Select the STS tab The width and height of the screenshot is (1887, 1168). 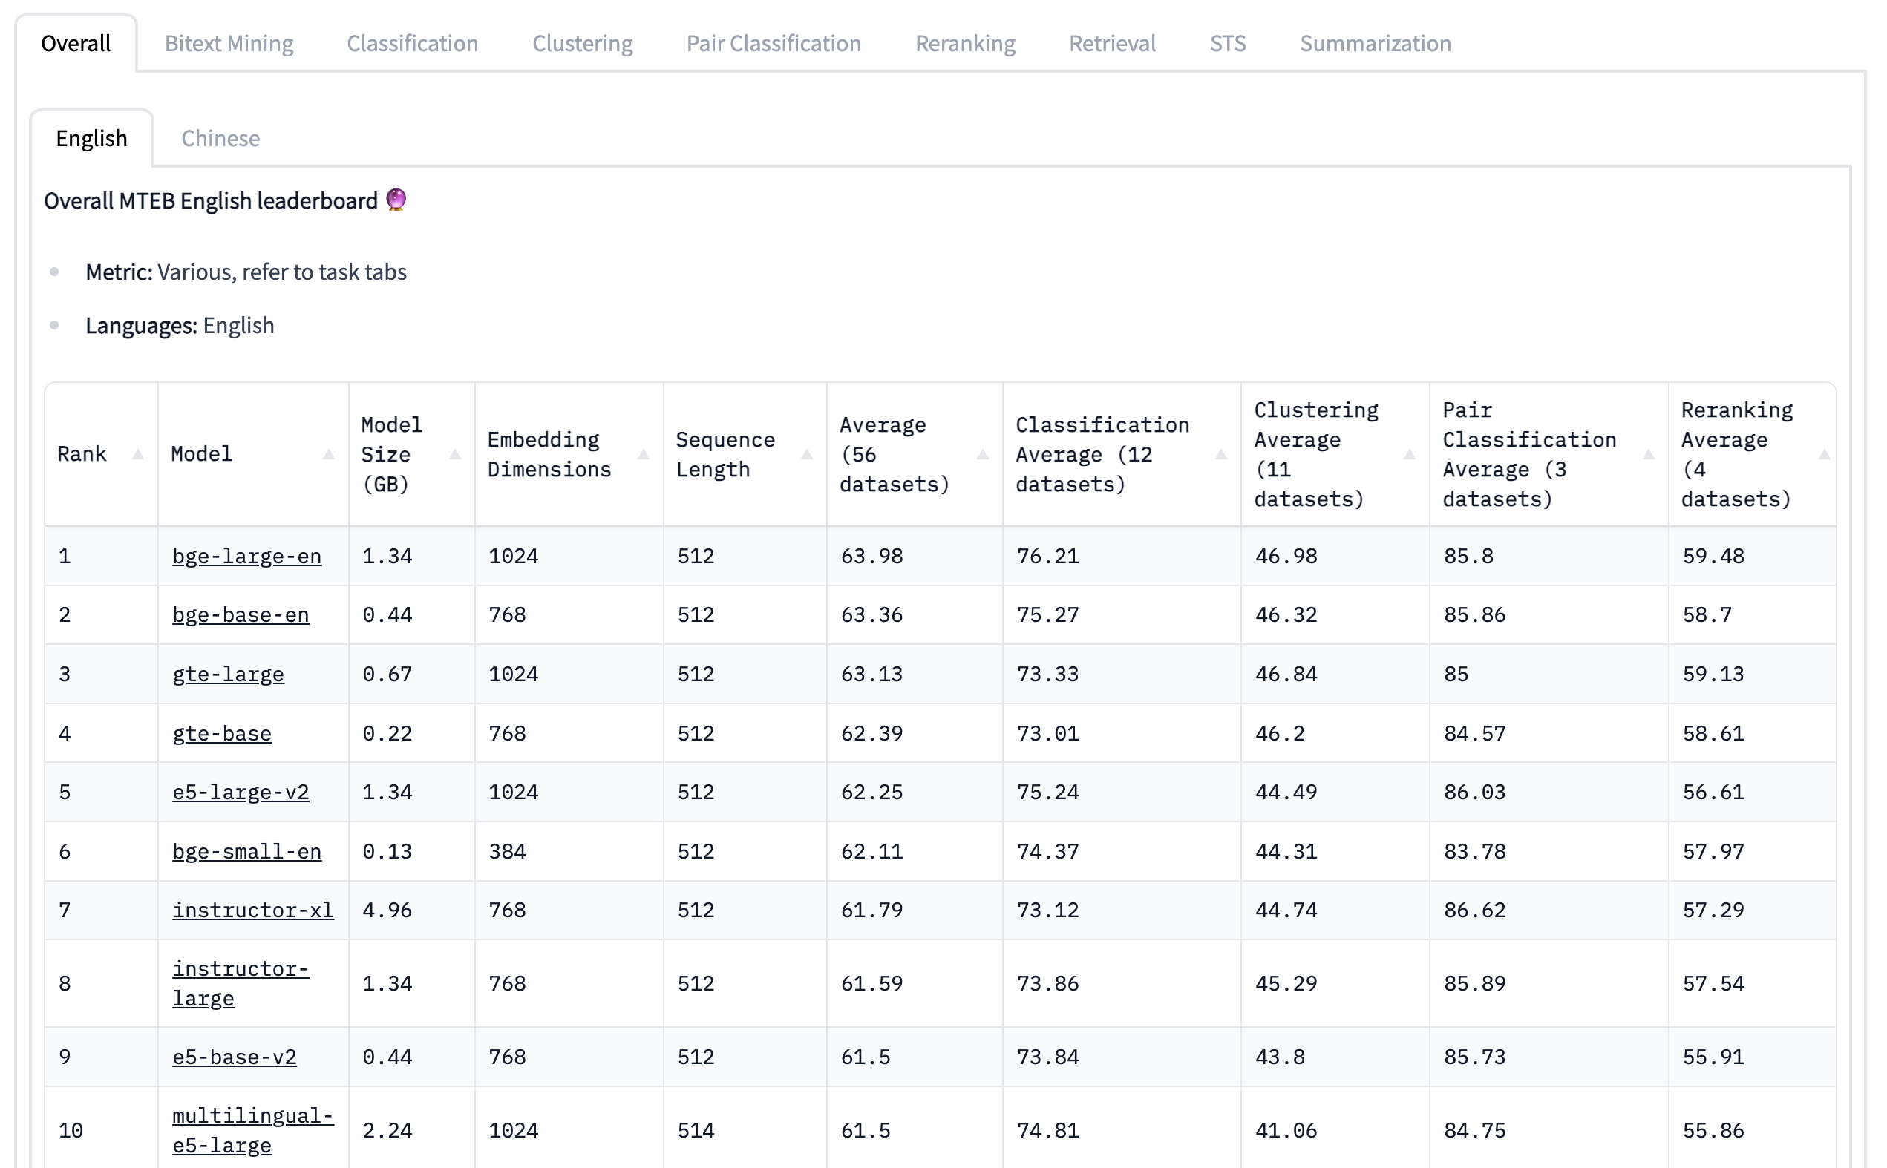[1227, 43]
